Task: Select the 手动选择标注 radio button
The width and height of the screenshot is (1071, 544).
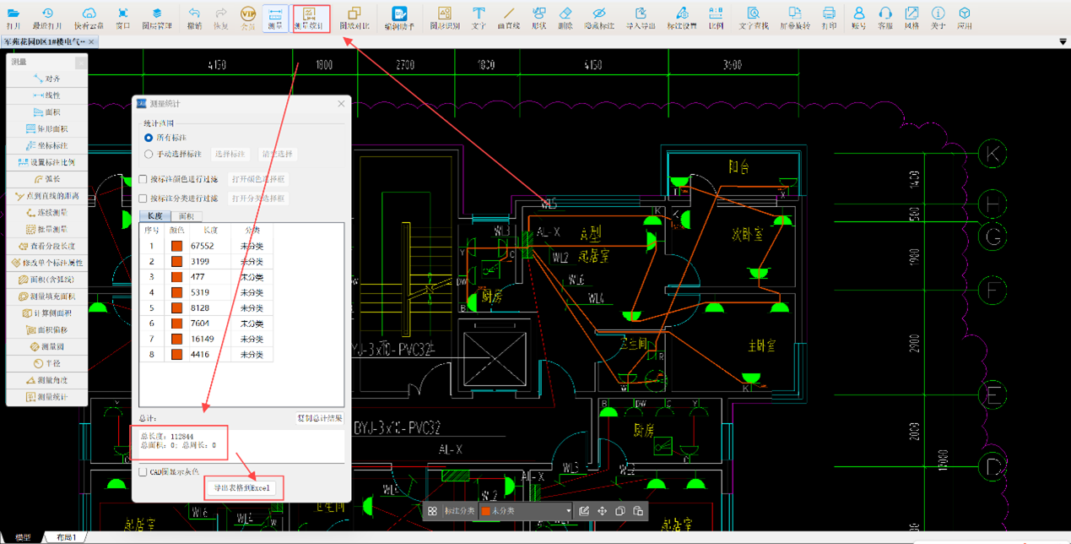Action: [x=149, y=155]
